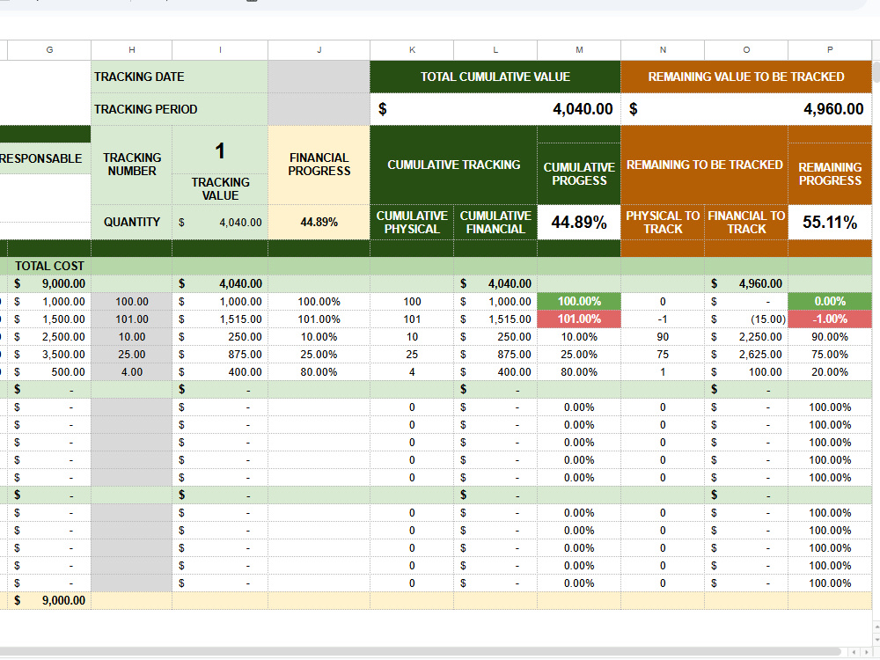Select the red -1.00% remaining progress cell
The height and width of the screenshot is (660, 880).
tap(830, 319)
